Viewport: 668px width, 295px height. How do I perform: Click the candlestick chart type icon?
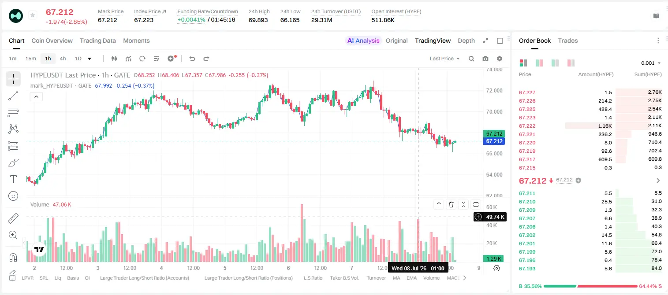[x=114, y=59]
